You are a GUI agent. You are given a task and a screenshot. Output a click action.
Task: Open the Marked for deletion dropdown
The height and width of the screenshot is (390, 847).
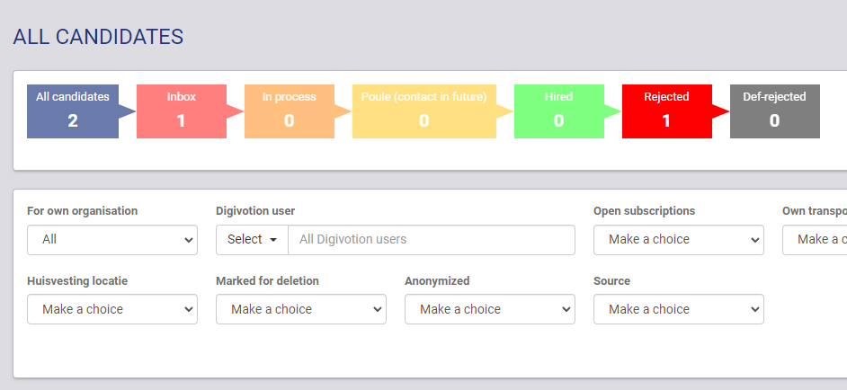(300, 309)
